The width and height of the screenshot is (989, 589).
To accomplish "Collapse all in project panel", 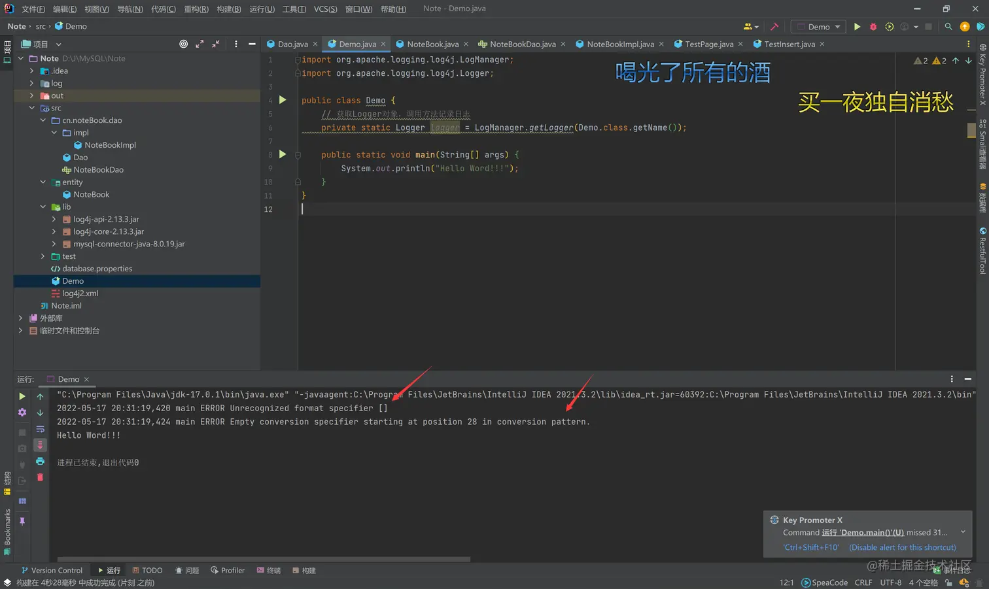I will click(x=216, y=44).
